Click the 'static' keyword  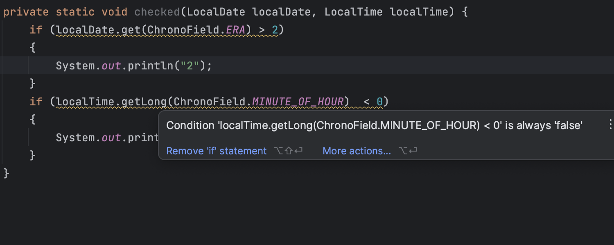pyautogui.click(x=75, y=12)
